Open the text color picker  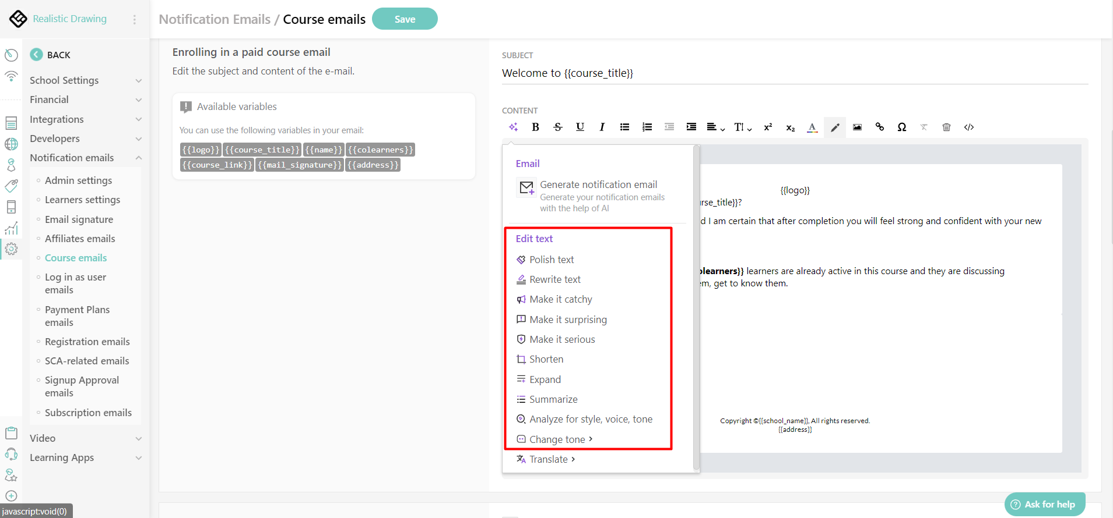tap(812, 127)
